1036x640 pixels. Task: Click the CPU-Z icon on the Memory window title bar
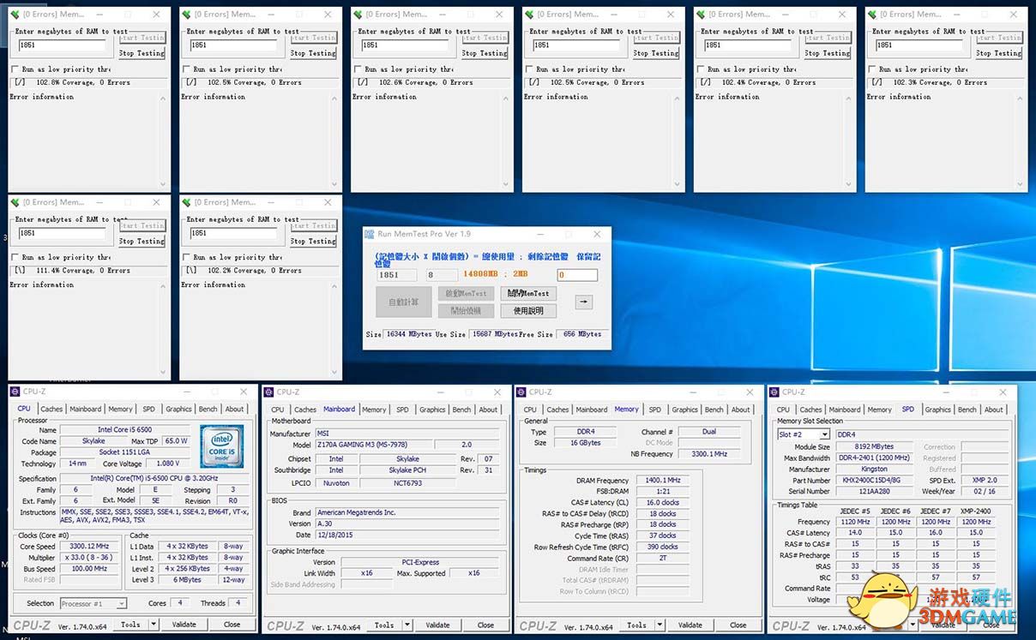[x=522, y=392]
